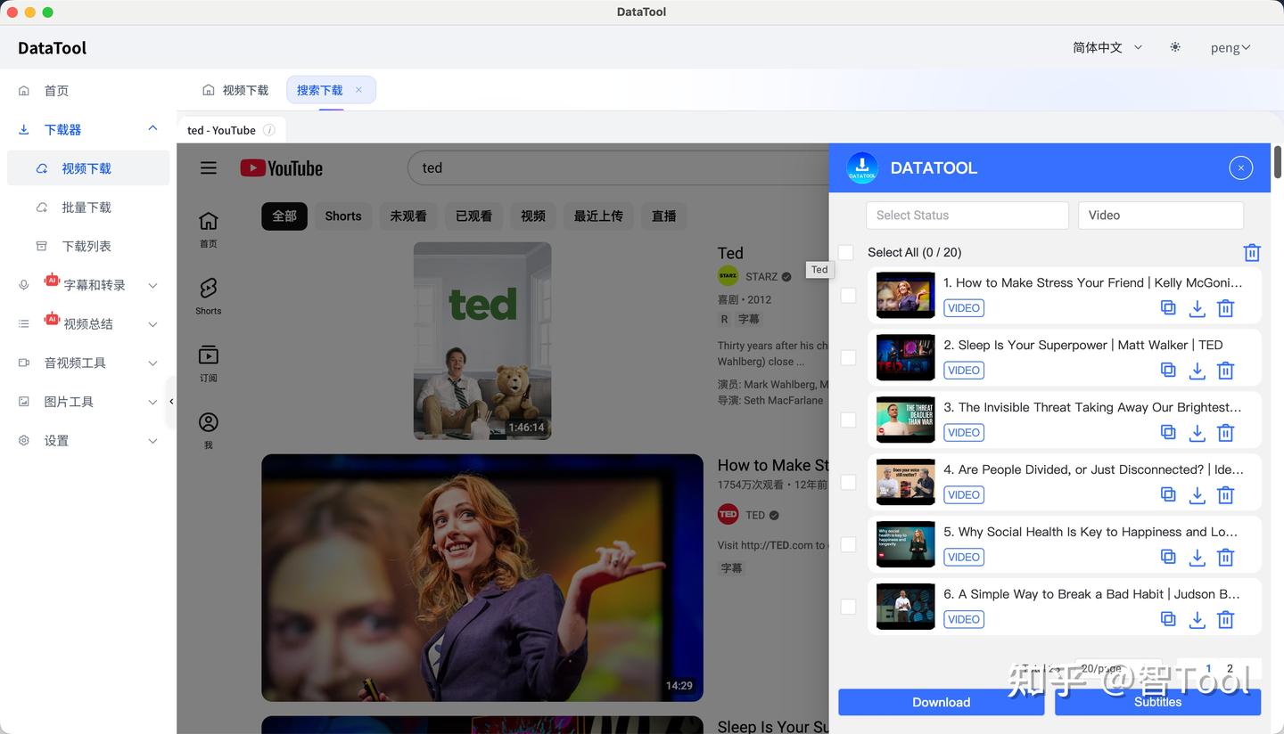
Task: Tick checkbox for 'Are People Divided' item
Action: coord(849,483)
